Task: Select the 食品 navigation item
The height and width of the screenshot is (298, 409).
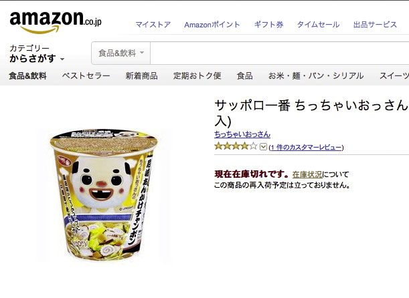Action: pyautogui.click(x=245, y=76)
